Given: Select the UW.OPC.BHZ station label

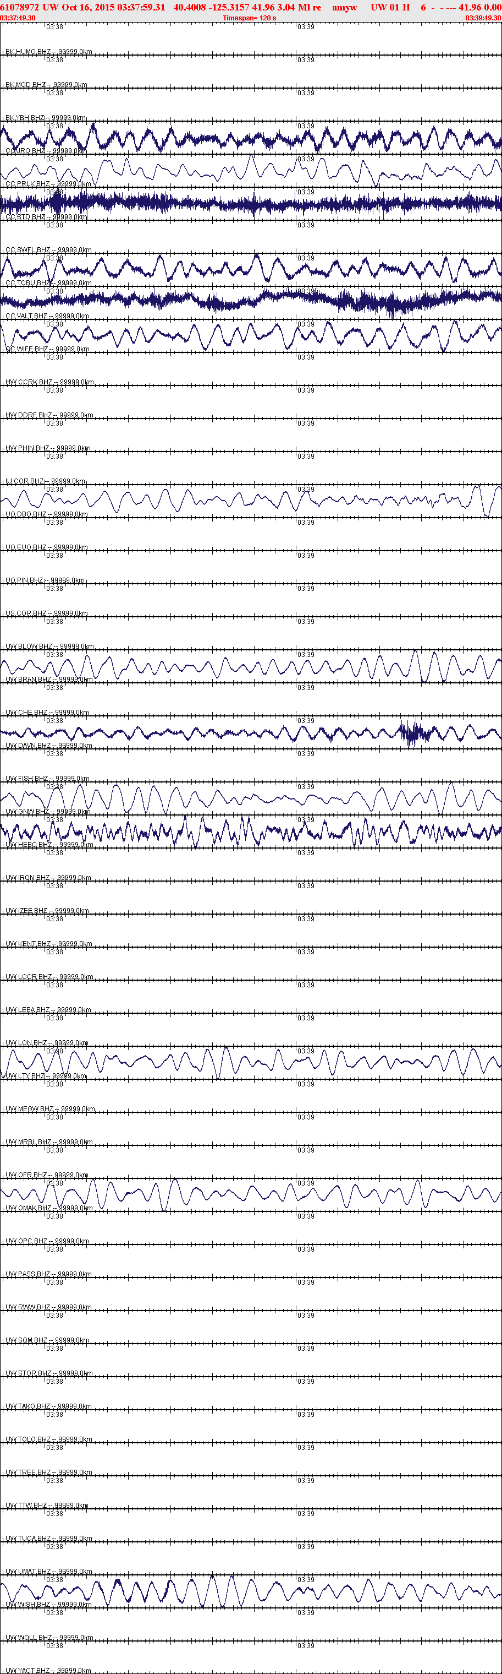Looking at the screenshot, I should pos(47,1242).
